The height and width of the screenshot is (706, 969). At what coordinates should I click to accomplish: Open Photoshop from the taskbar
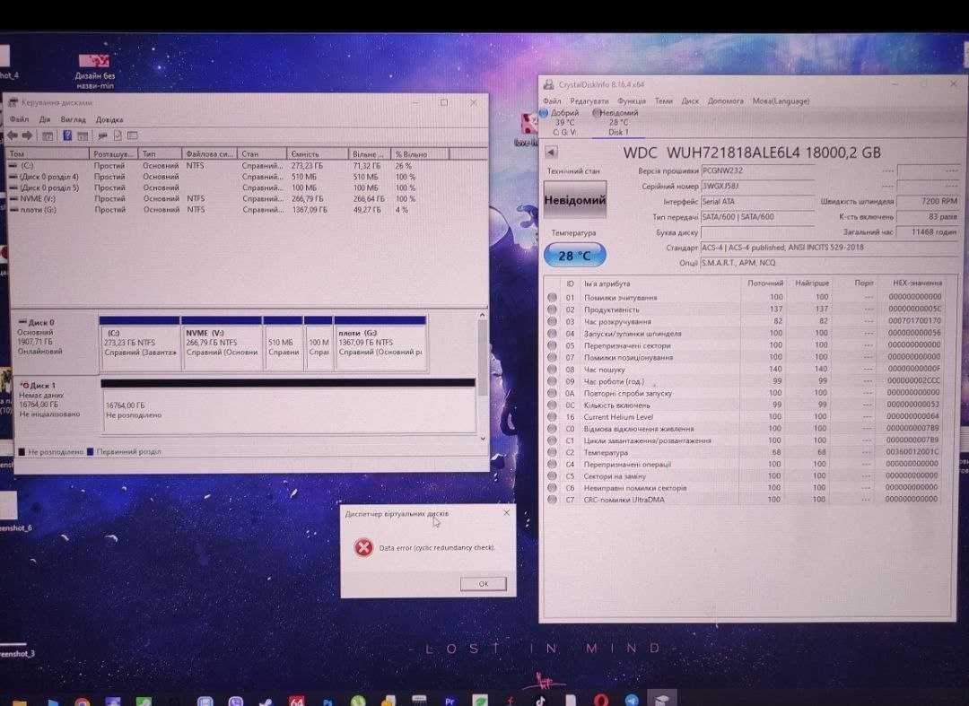[x=327, y=702]
